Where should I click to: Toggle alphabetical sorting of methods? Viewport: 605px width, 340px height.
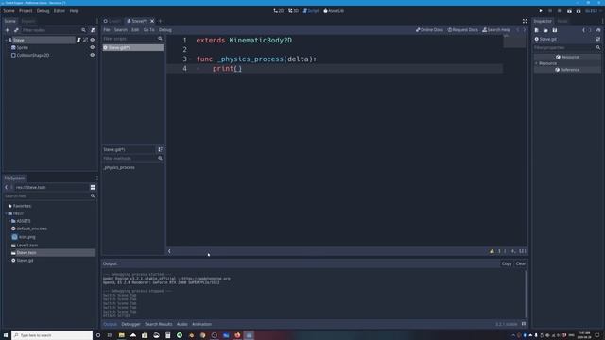160,149
